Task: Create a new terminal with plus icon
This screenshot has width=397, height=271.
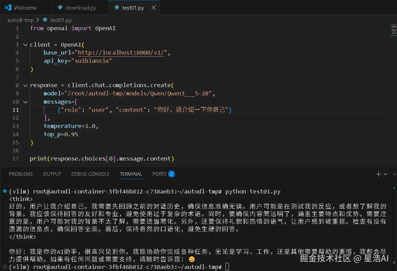Action: (x=378, y=174)
